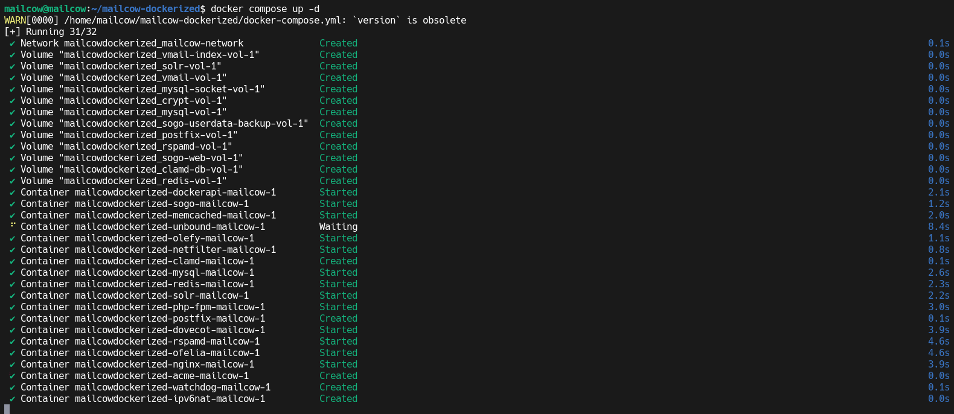Click the 8.4s timing for unbound container
Image resolution: width=954 pixels, height=414 pixels.
[x=938, y=227]
